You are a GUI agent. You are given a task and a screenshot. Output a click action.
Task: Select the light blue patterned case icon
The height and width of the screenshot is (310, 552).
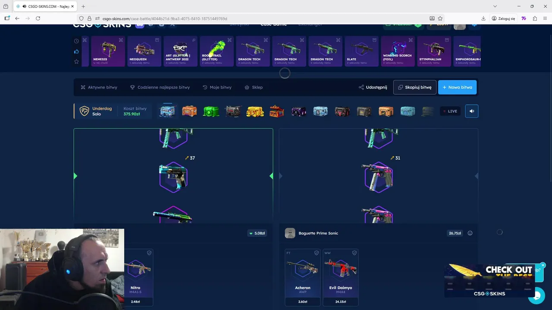coord(320,111)
